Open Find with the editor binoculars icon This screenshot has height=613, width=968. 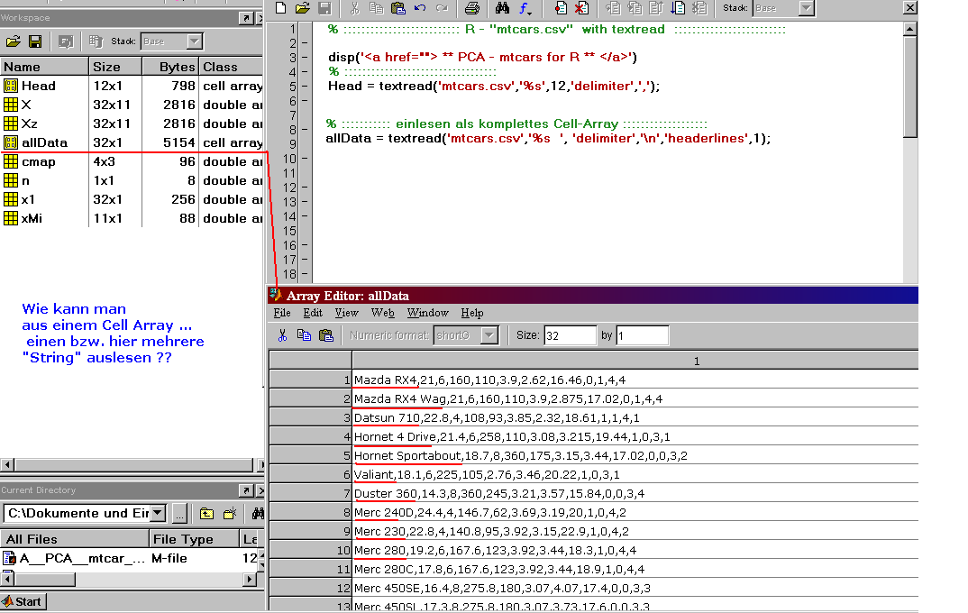[x=502, y=8]
